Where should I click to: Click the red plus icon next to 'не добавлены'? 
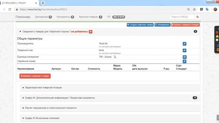pos(90,32)
